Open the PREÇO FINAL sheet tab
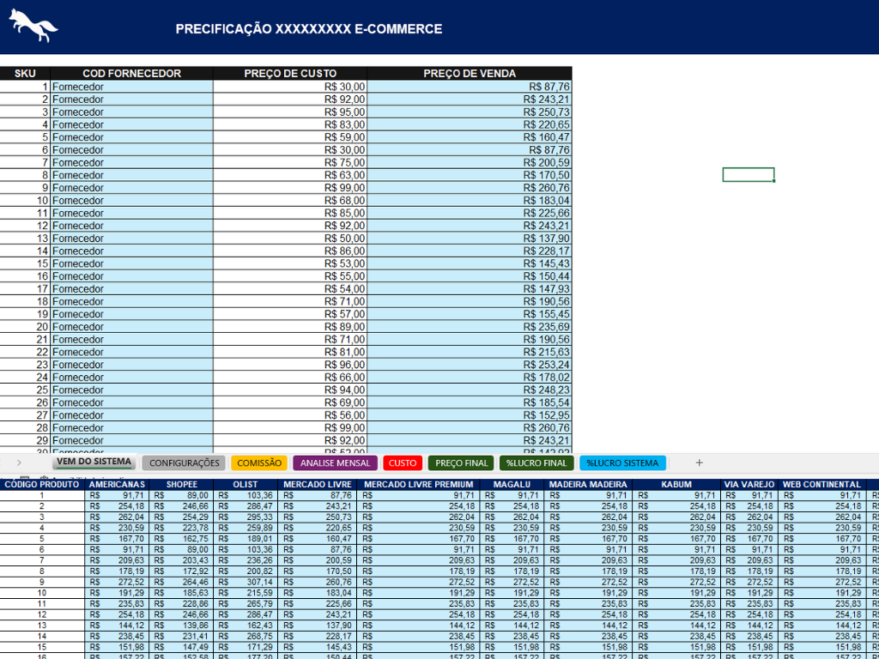 coord(461,463)
